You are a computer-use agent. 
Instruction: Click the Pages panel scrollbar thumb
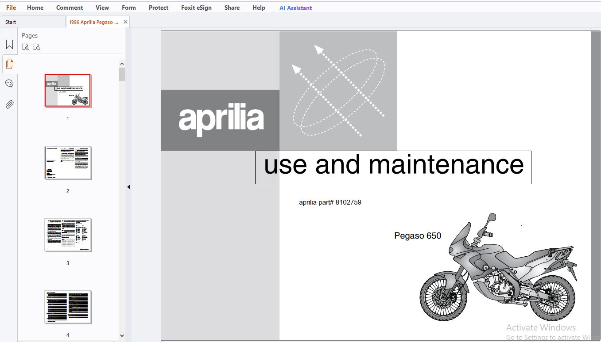(x=122, y=75)
